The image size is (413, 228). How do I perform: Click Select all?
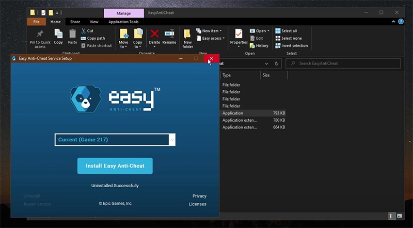click(x=286, y=31)
